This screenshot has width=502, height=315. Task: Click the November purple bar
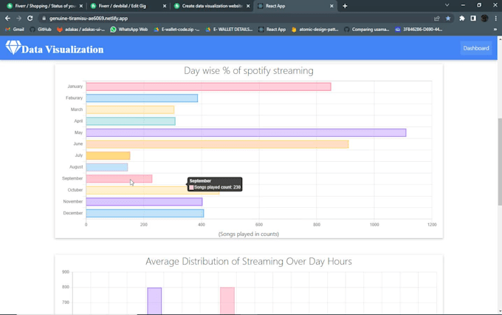click(144, 201)
